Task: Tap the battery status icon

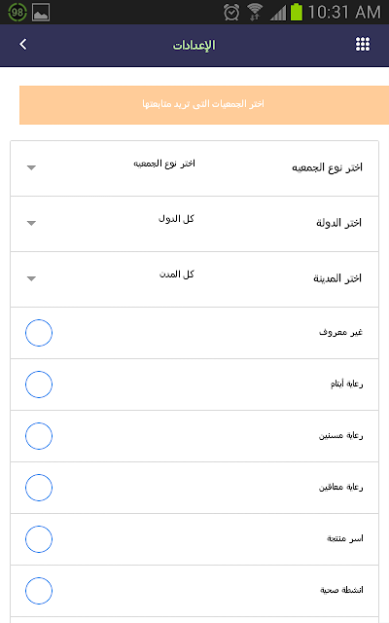Action: click(297, 12)
